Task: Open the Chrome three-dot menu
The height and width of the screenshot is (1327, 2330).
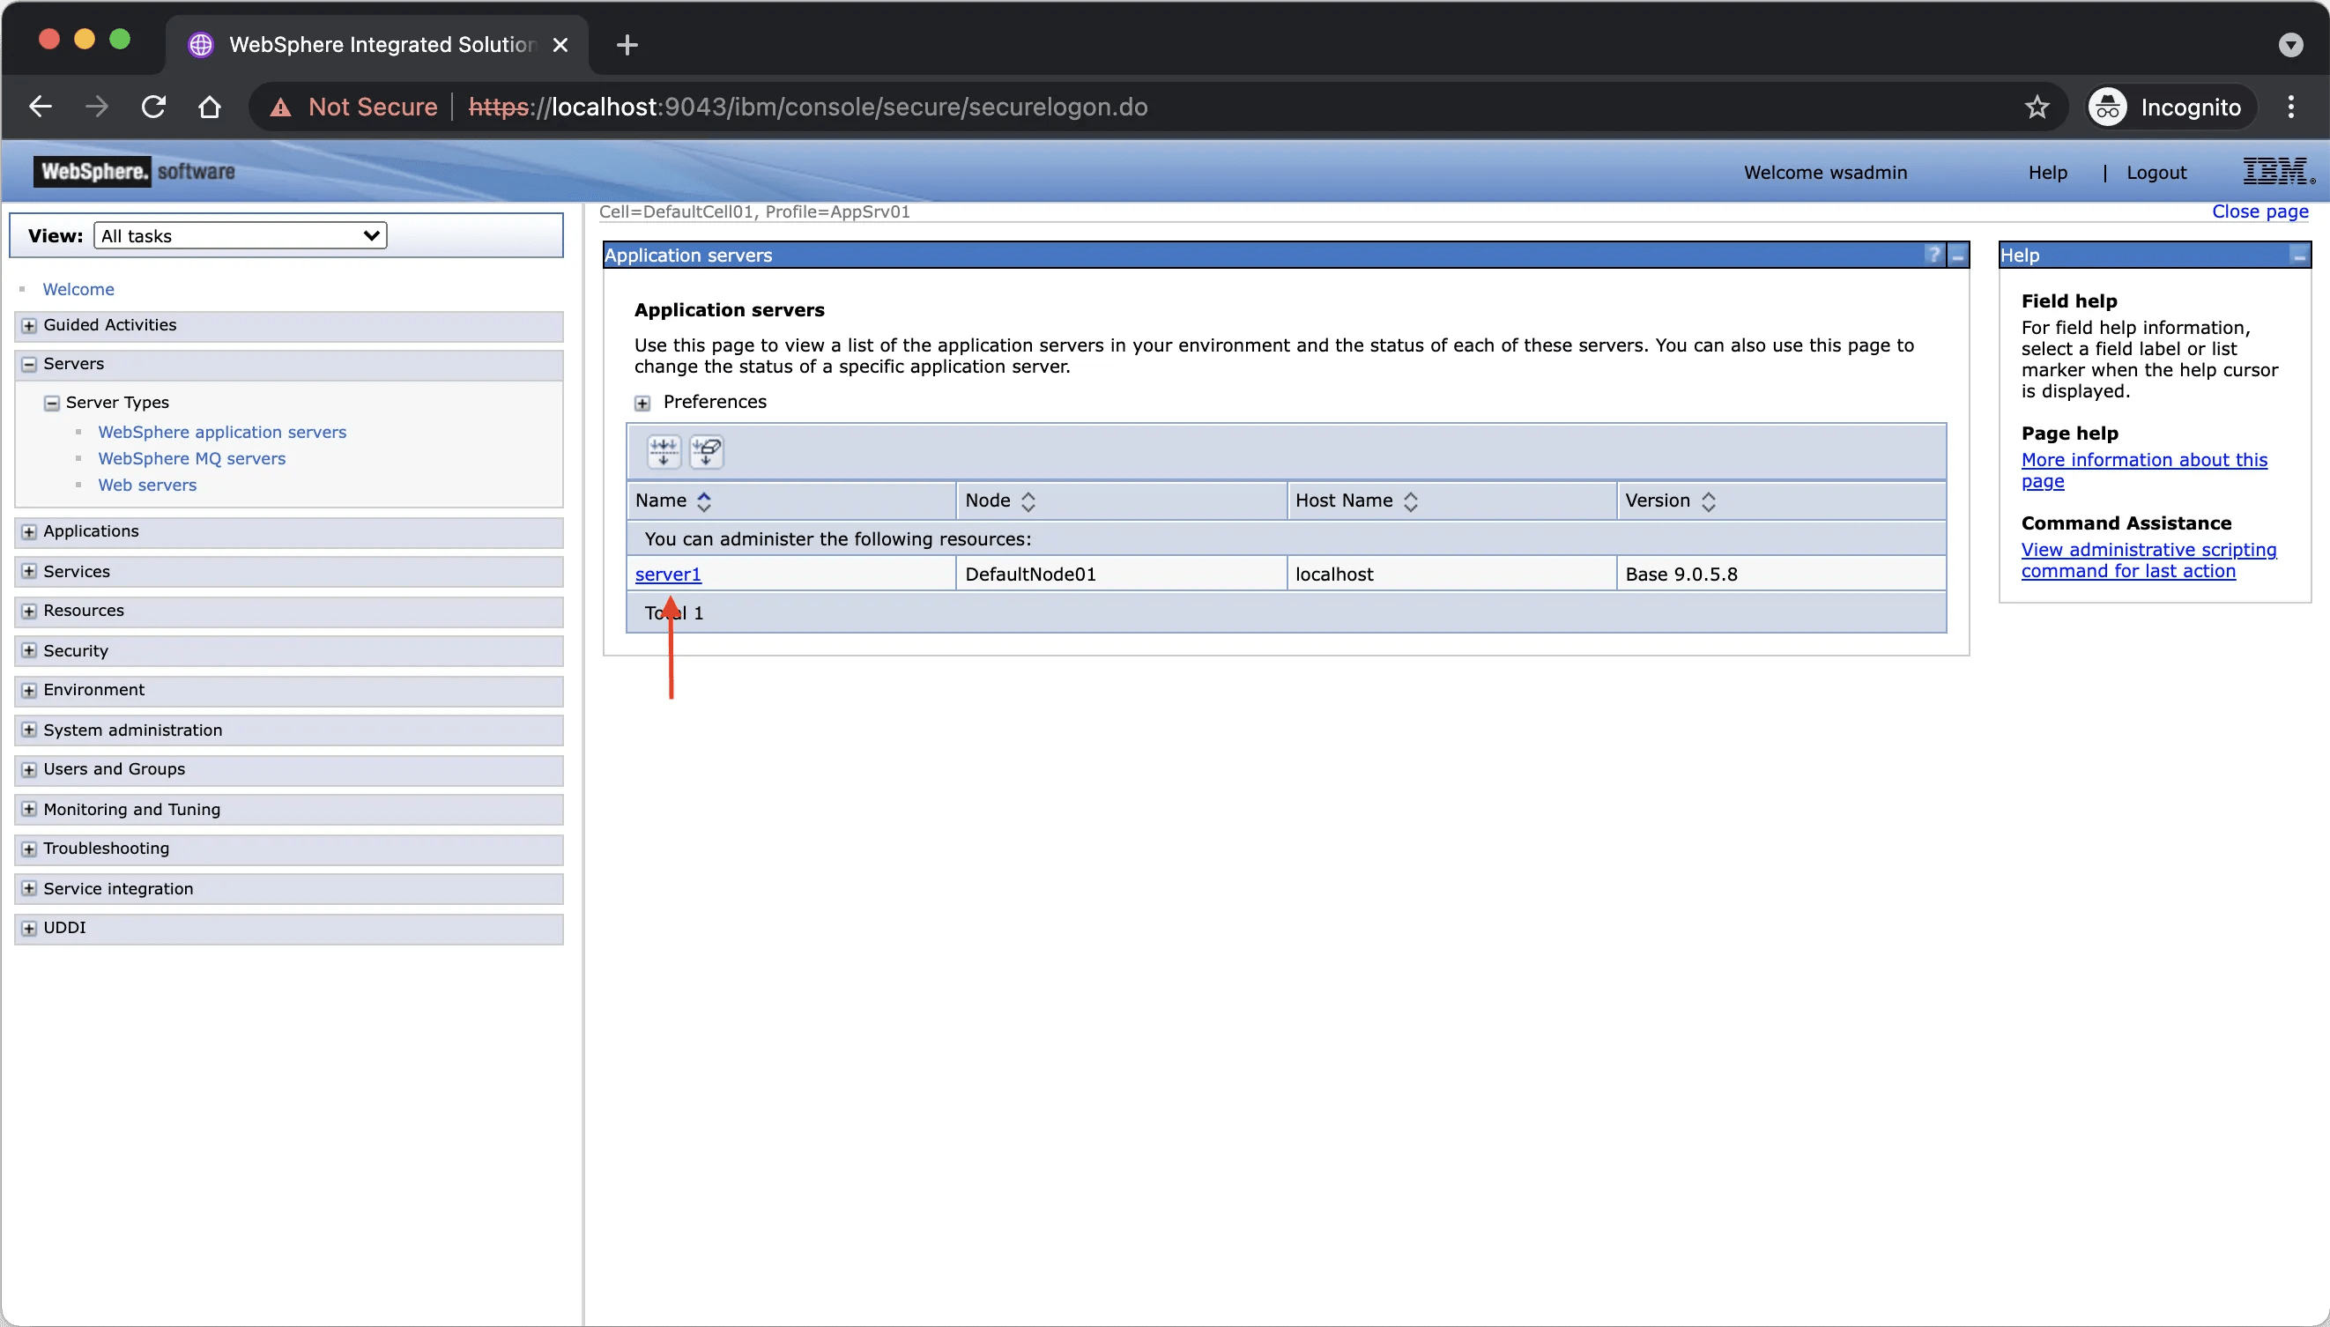Action: pos(2290,107)
